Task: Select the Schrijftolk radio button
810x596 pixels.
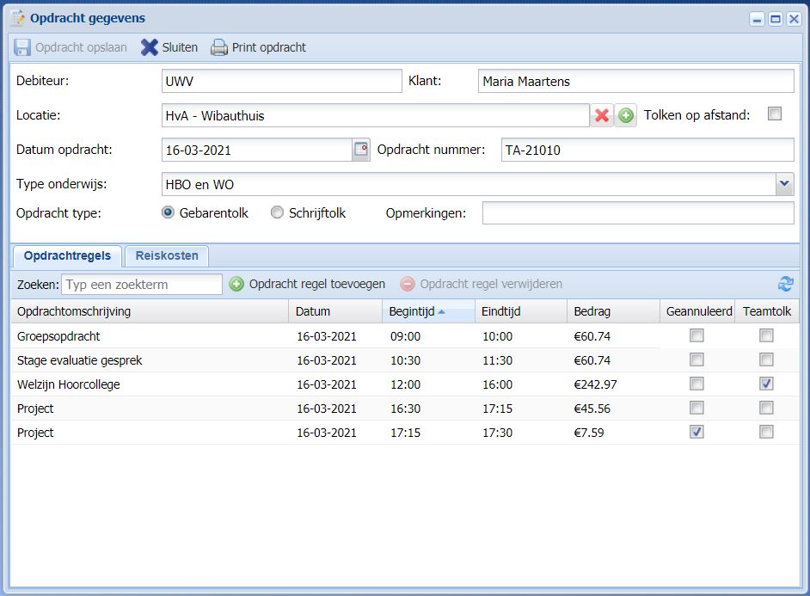Action: coord(277,212)
